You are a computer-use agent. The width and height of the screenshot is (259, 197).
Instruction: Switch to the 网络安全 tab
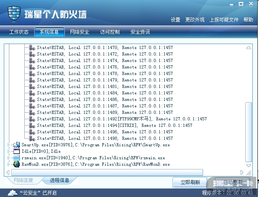[80, 32]
